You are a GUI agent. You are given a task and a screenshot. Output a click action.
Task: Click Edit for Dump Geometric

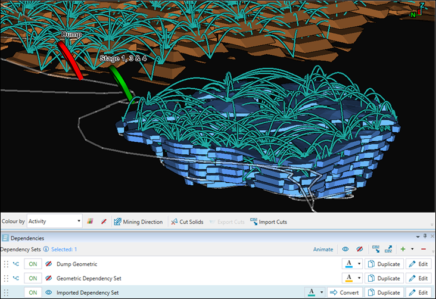pyautogui.click(x=418, y=264)
